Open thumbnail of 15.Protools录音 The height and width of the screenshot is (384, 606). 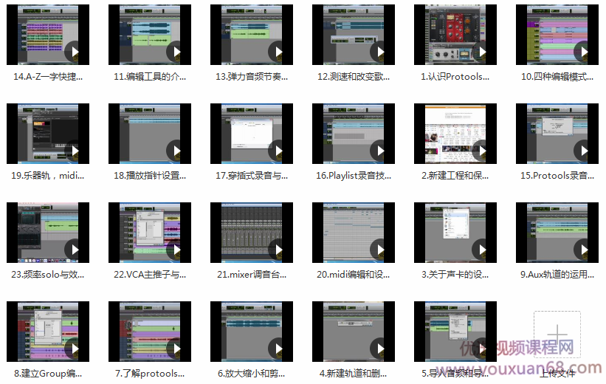tap(557, 134)
